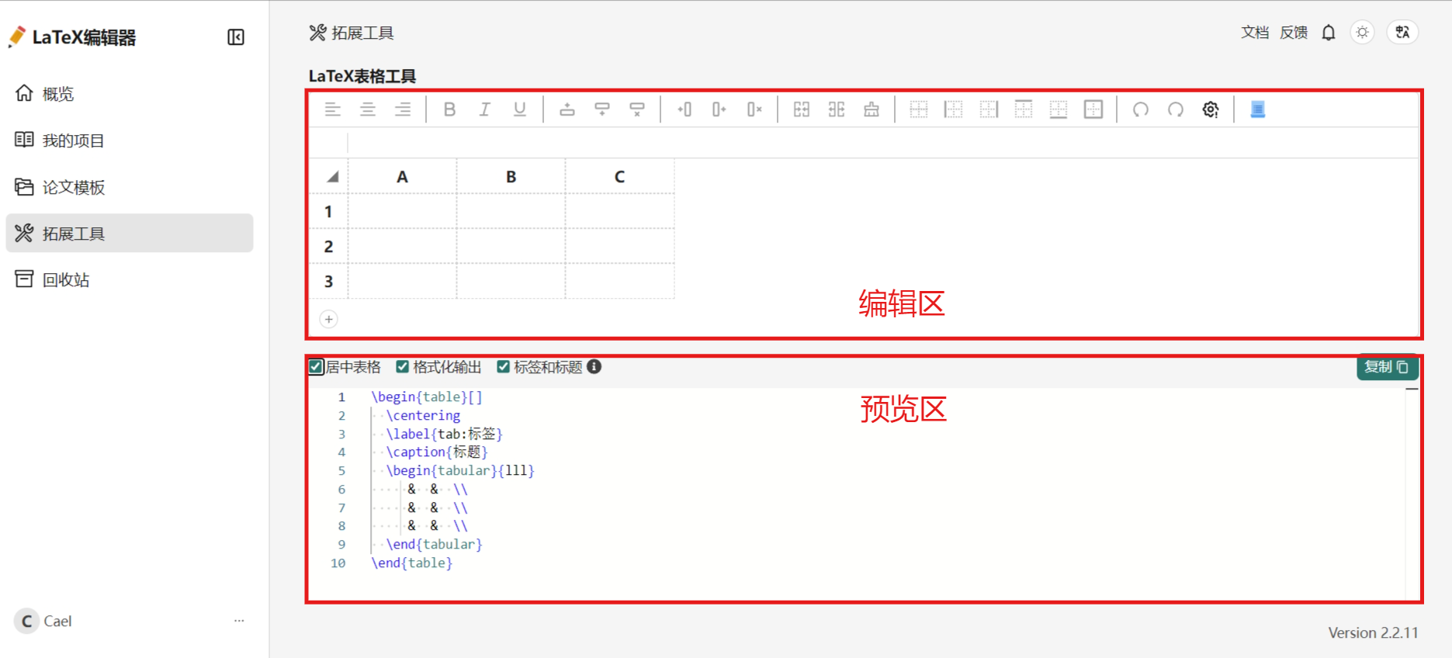This screenshot has height=658, width=1452.
Task: Select row 1 header
Action: (328, 211)
